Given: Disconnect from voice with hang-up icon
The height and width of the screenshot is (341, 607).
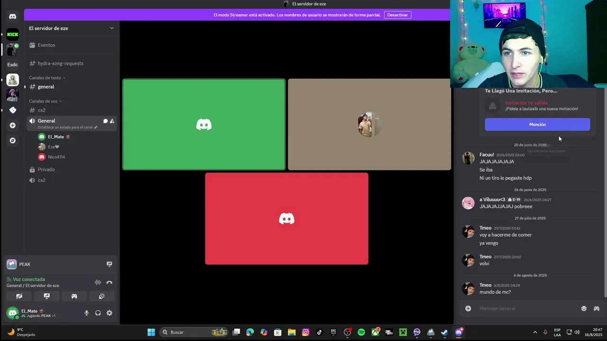Looking at the screenshot, I should point(110,282).
